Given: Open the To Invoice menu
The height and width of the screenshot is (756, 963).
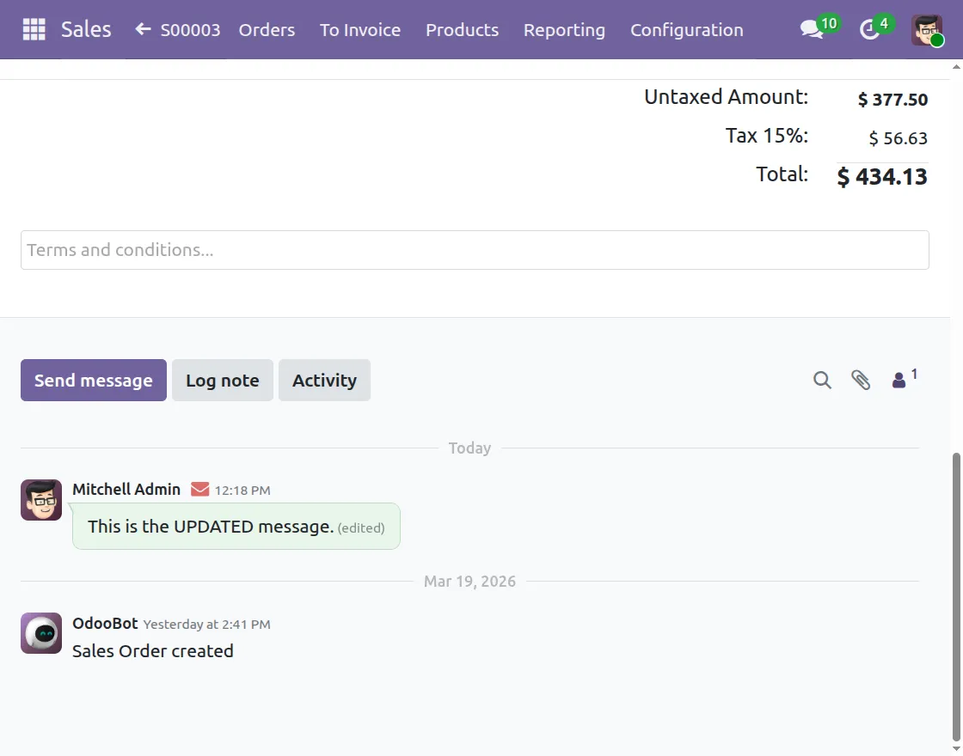Looking at the screenshot, I should 360,30.
